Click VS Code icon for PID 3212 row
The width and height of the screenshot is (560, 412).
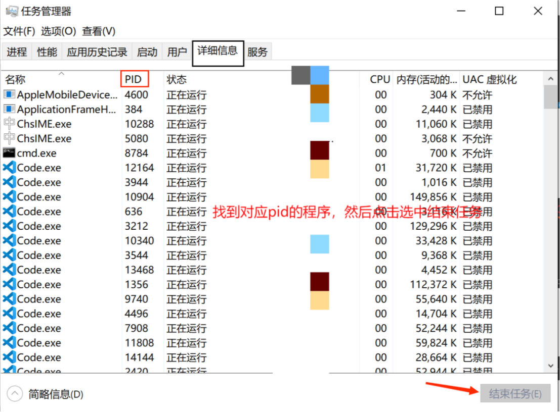[10, 226]
